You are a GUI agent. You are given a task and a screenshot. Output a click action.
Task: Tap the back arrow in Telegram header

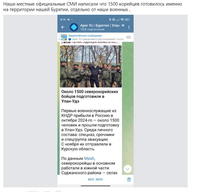63,27
